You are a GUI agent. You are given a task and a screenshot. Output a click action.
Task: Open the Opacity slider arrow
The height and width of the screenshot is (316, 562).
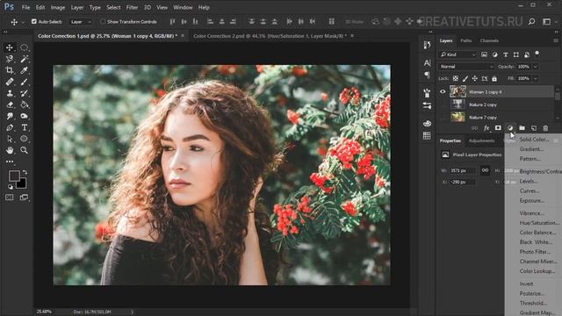tap(536, 67)
